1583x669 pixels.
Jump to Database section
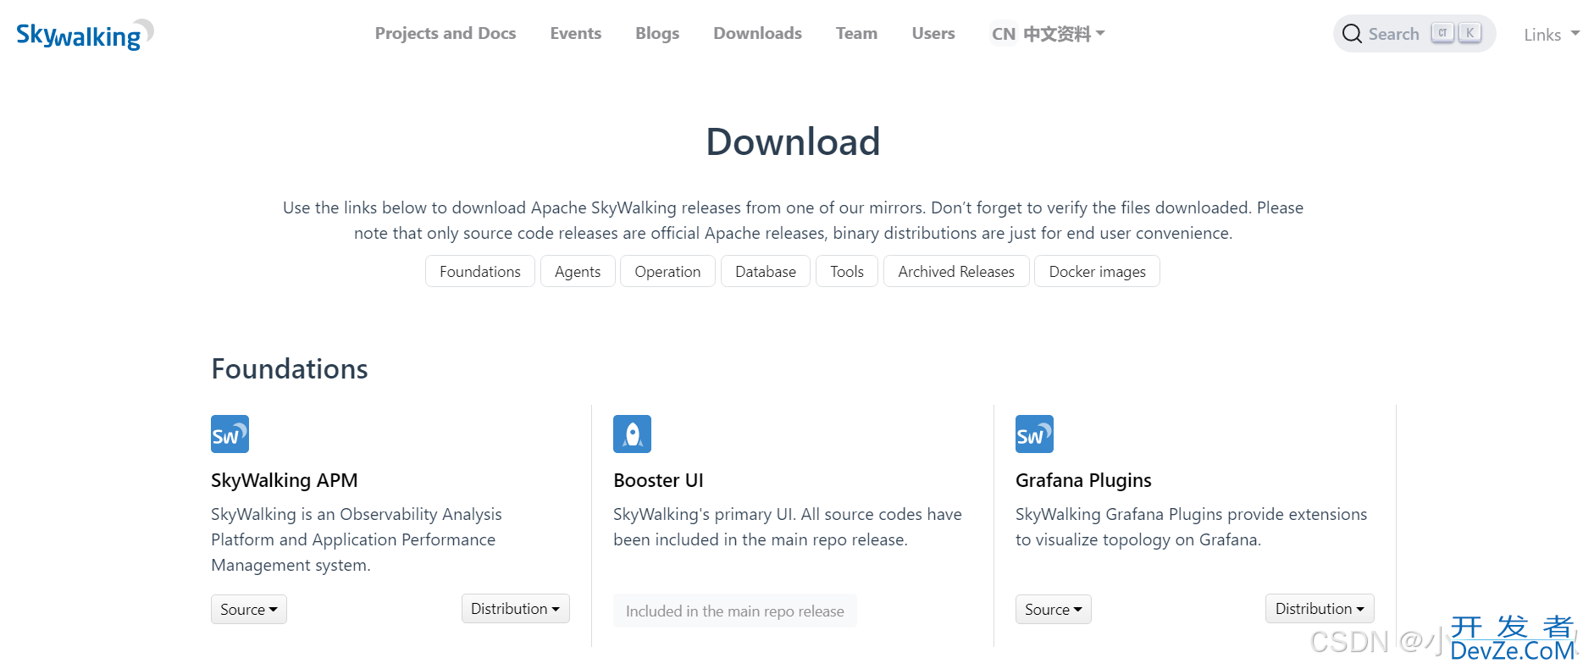click(x=766, y=271)
